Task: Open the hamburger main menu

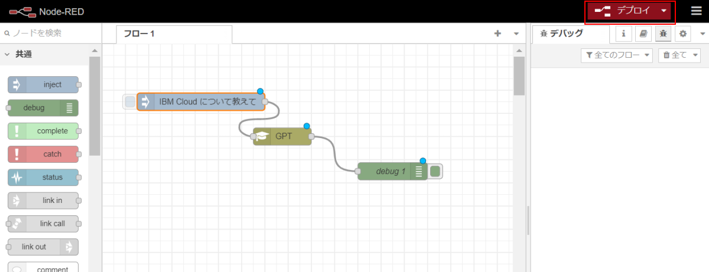Action: (697, 11)
